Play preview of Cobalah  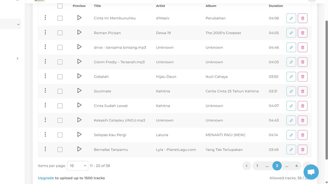click(x=79, y=76)
